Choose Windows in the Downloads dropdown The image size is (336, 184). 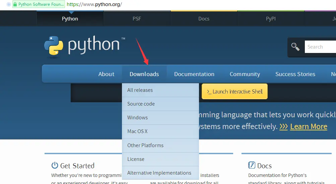(160, 118)
